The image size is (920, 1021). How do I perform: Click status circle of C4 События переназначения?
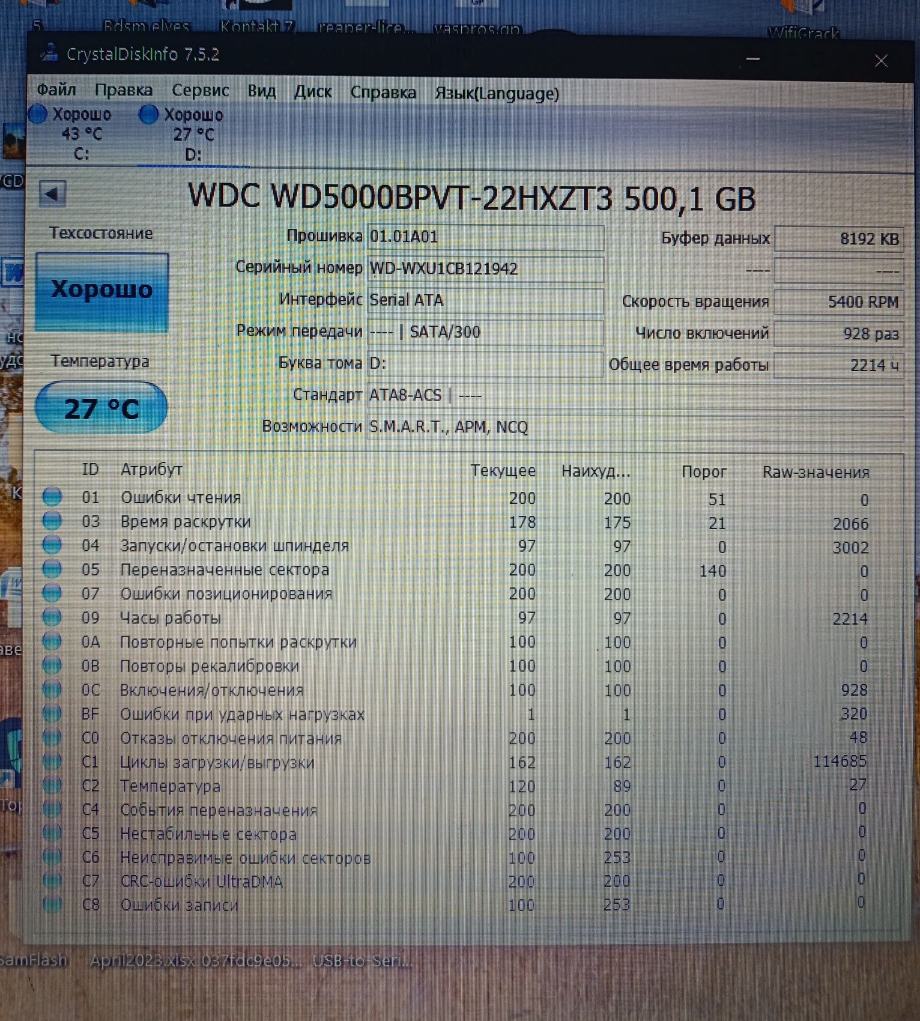click(x=52, y=809)
